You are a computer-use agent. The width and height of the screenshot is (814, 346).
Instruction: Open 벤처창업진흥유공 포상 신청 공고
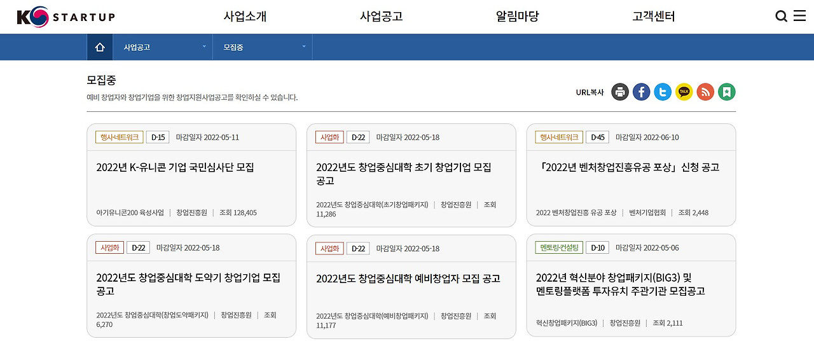pyautogui.click(x=628, y=167)
